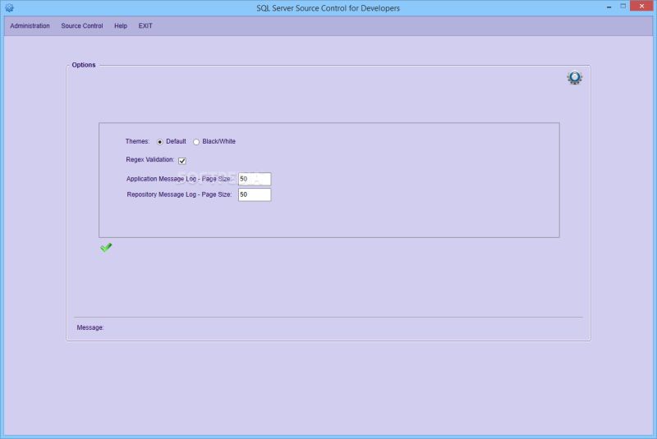Minimize the application window
This screenshot has height=439, width=657.
click(x=609, y=7)
